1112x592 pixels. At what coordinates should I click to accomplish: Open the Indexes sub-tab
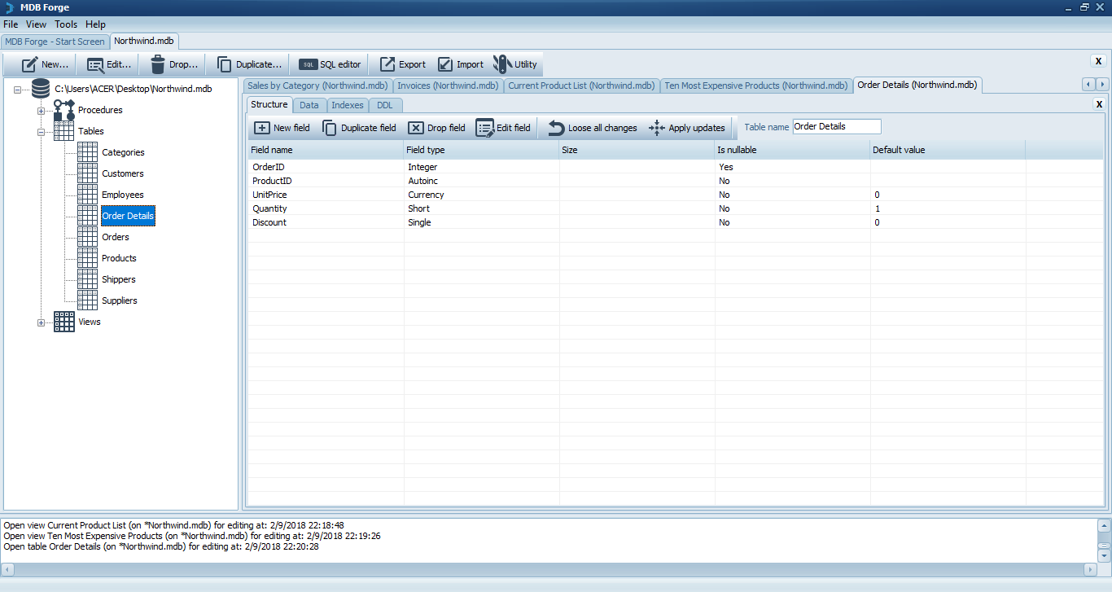(348, 105)
